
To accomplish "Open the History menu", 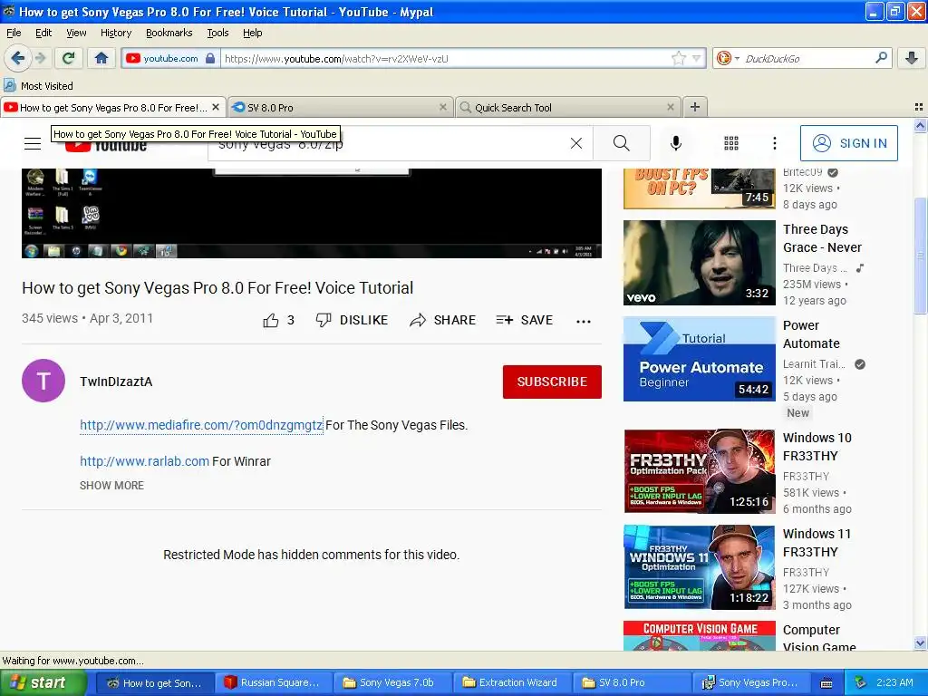I will (115, 33).
